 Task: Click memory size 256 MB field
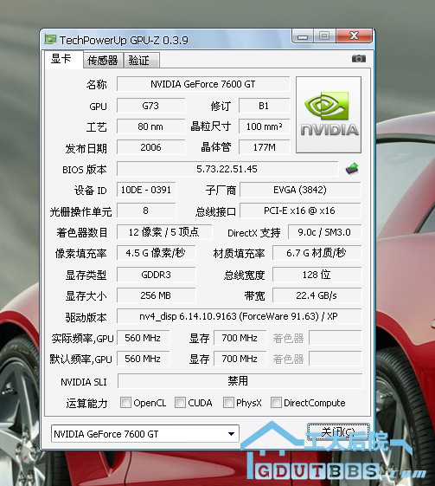tap(156, 295)
